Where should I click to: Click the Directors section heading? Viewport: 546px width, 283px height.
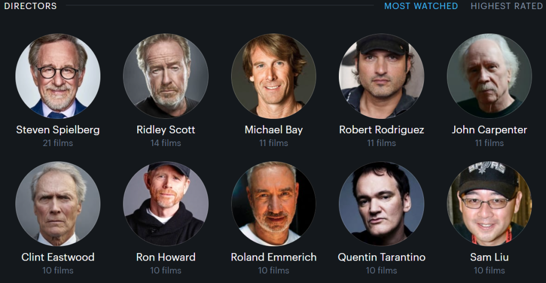30,6
